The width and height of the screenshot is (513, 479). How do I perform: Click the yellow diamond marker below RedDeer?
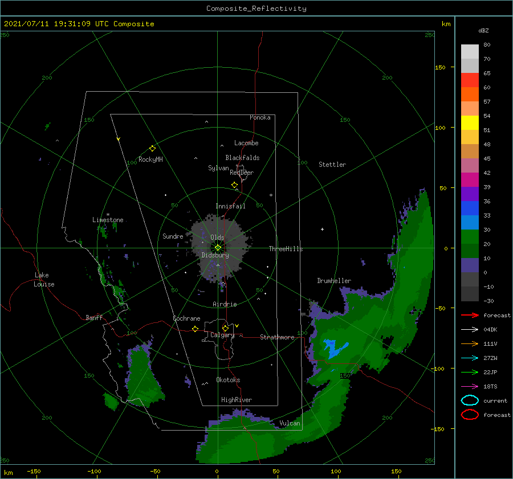pos(235,185)
